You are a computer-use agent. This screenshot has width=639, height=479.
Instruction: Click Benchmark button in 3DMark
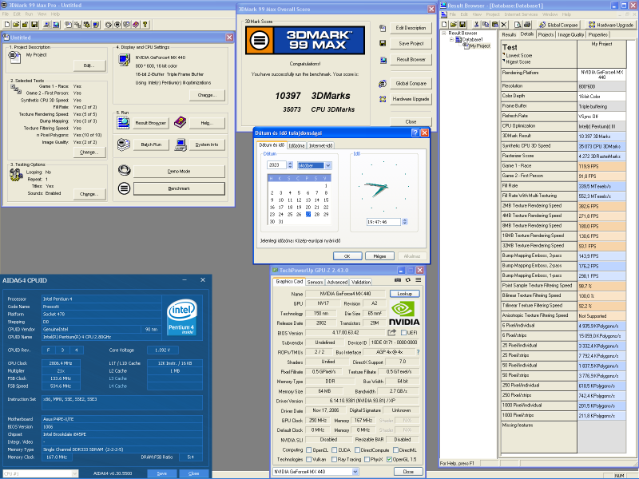click(x=179, y=188)
